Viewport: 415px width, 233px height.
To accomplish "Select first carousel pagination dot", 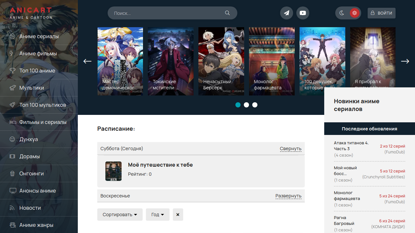I will pos(238,105).
